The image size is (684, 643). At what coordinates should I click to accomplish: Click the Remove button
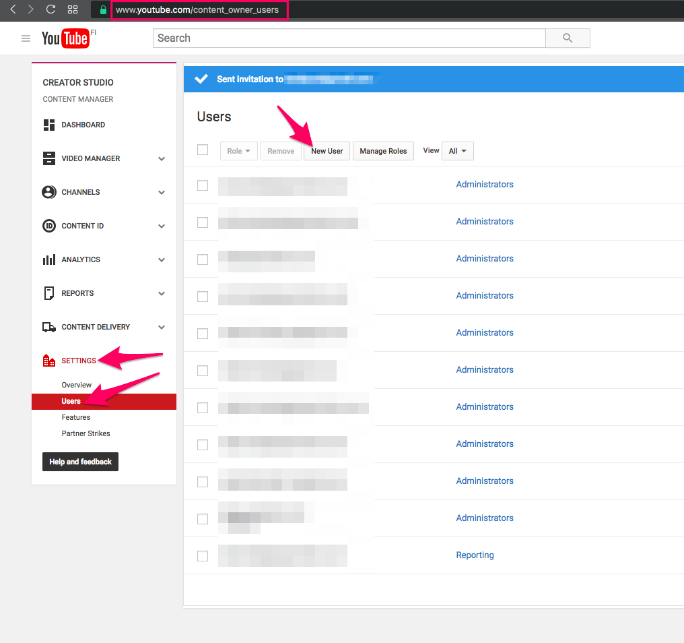pos(281,151)
